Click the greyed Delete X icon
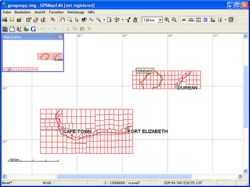The height and width of the screenshot is (187, 250). (x=89, y=29)
